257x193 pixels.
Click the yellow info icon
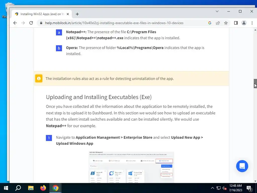(39, 78)
